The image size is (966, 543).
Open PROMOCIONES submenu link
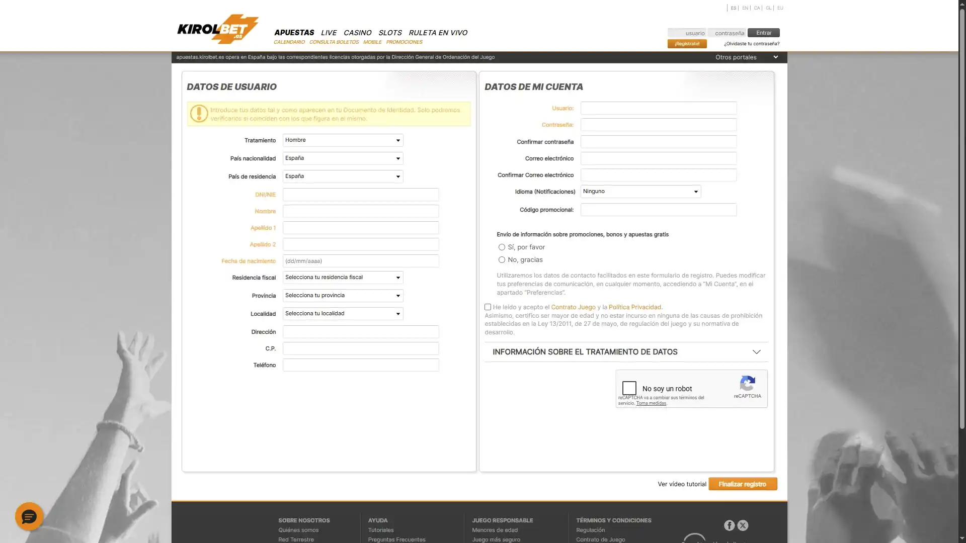tap(404, 42)
